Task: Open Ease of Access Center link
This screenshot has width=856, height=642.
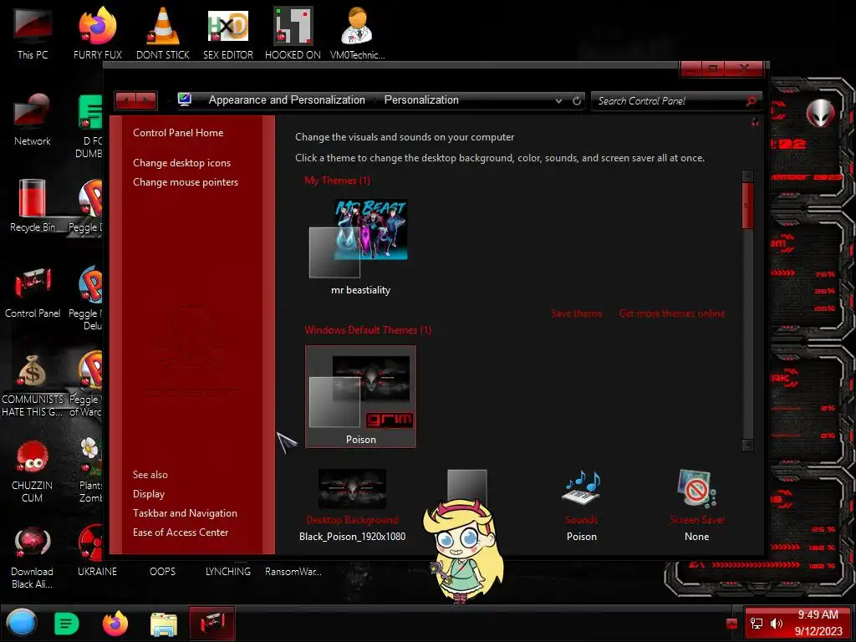Action: point(181,532)
